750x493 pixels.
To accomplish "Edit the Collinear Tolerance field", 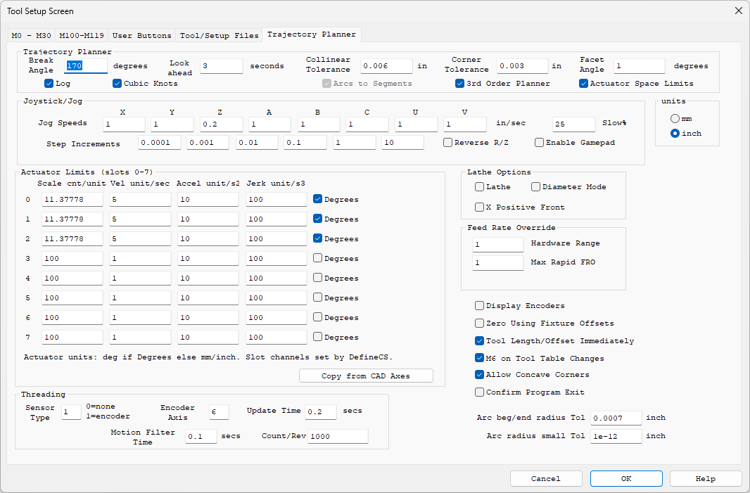I will [x=386, y=66].
